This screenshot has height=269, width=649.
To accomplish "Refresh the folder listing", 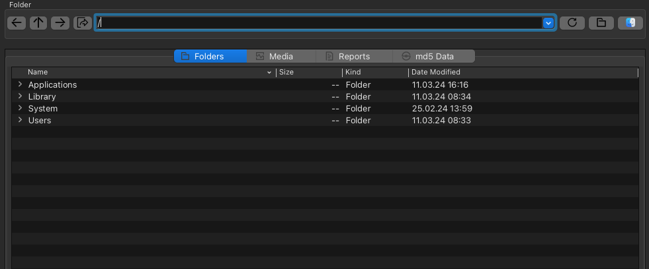I will tap(572, 22).
